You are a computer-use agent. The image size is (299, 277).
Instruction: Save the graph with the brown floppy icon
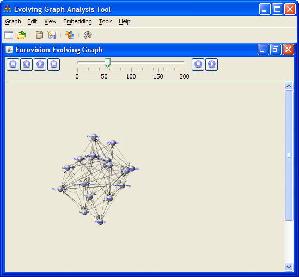click(x=39, y=35)
